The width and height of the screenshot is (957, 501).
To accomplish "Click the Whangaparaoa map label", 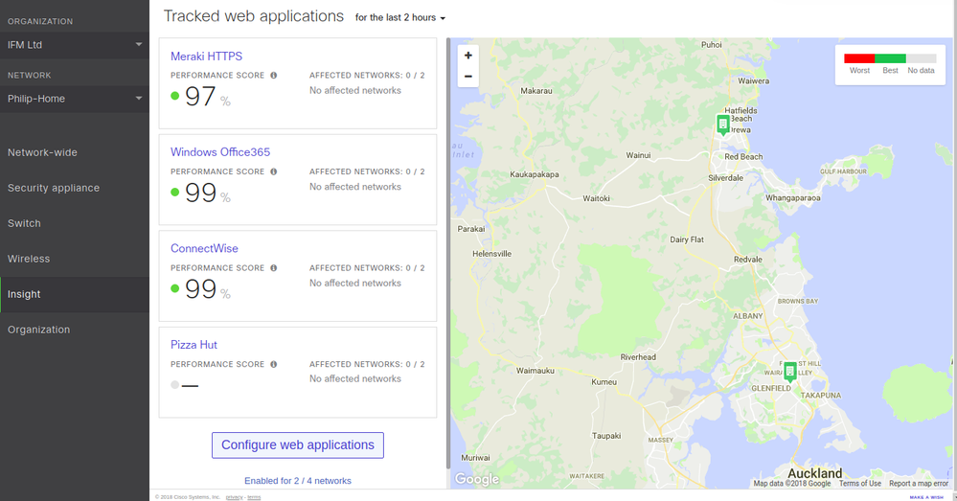I will coord(793,197).
